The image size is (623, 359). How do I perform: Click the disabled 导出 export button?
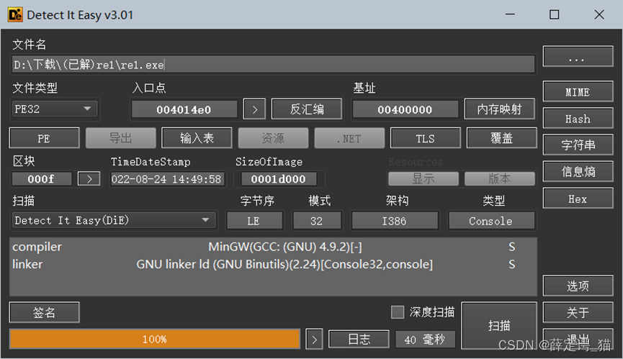click(x=120, y=138)
